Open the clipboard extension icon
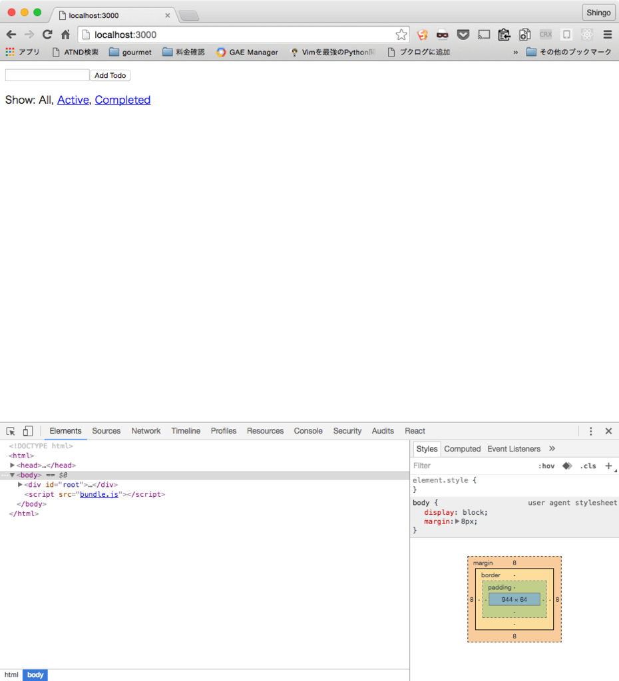Screen dimensions: 619x681 click(505, 35)
